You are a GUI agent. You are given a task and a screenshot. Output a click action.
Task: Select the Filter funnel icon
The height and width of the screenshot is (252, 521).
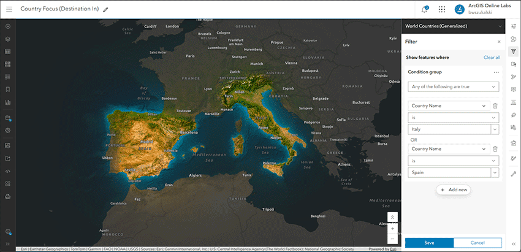tap(514, 52)
